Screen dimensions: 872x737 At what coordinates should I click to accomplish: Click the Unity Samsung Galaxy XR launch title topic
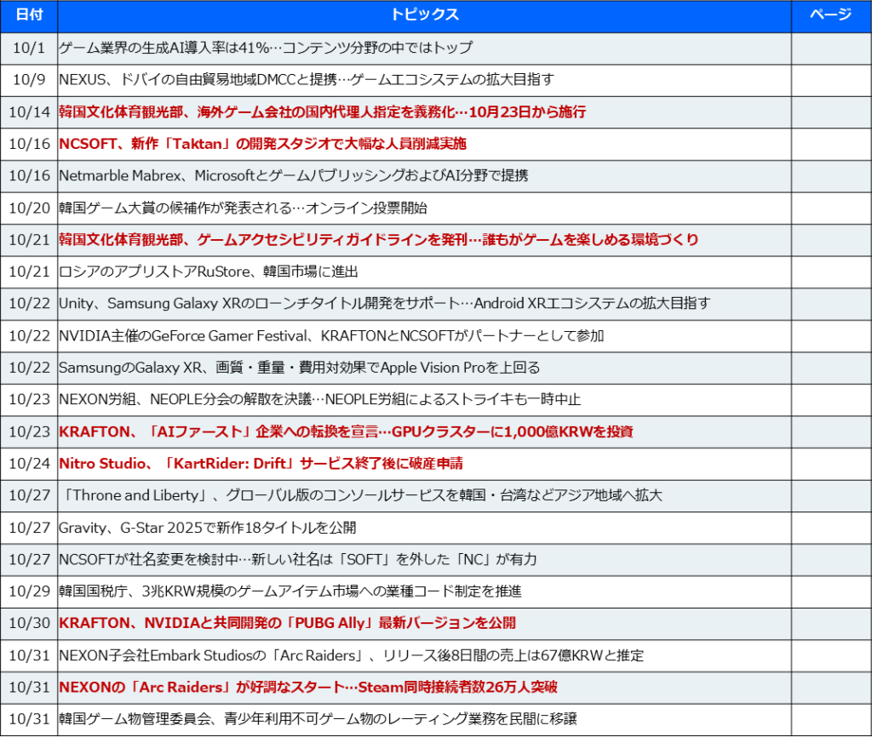(x=384, y=304)
